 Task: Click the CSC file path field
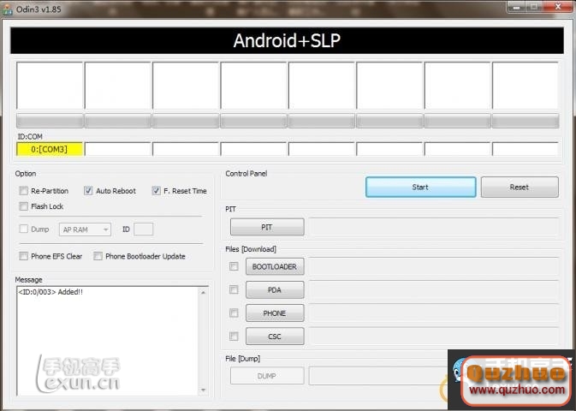click(x=434, y=336)
